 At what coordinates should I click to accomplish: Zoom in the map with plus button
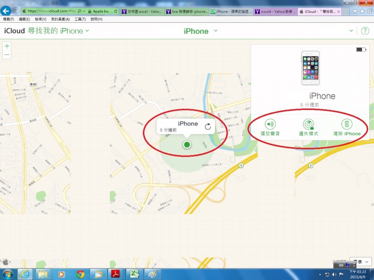pyautogui.click(x=7, y=46)
